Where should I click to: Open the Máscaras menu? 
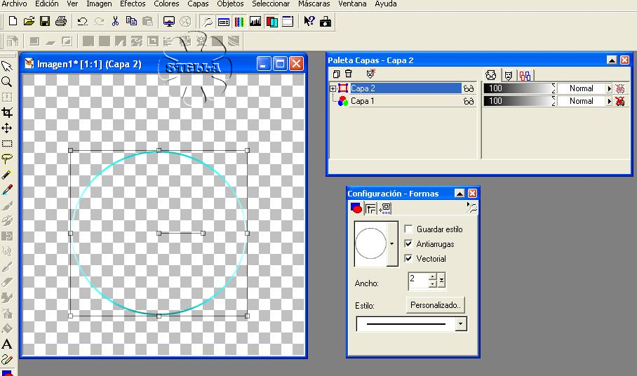[x=314, y=4]
